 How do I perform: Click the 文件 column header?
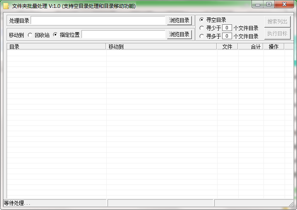[227, 47]
